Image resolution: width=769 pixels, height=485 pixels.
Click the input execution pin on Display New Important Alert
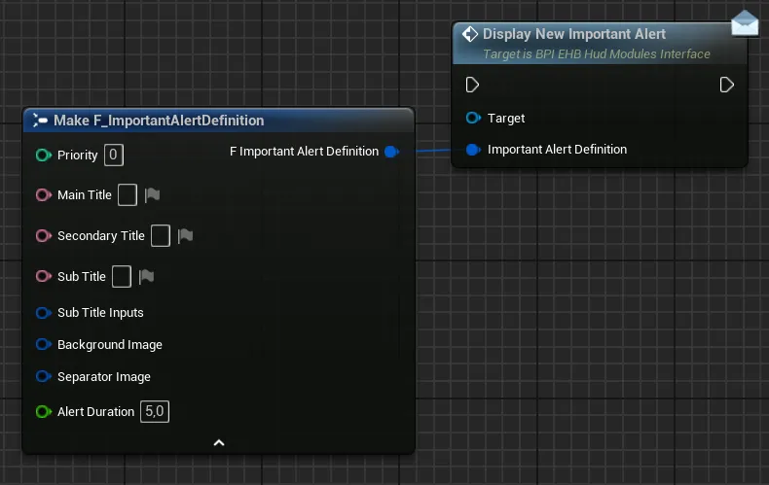point(472,85)
